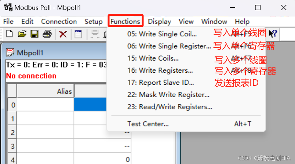This screenshot has width=295, height=164.
Task: Choose 15: Write Coils
Action: pos(186,58)
